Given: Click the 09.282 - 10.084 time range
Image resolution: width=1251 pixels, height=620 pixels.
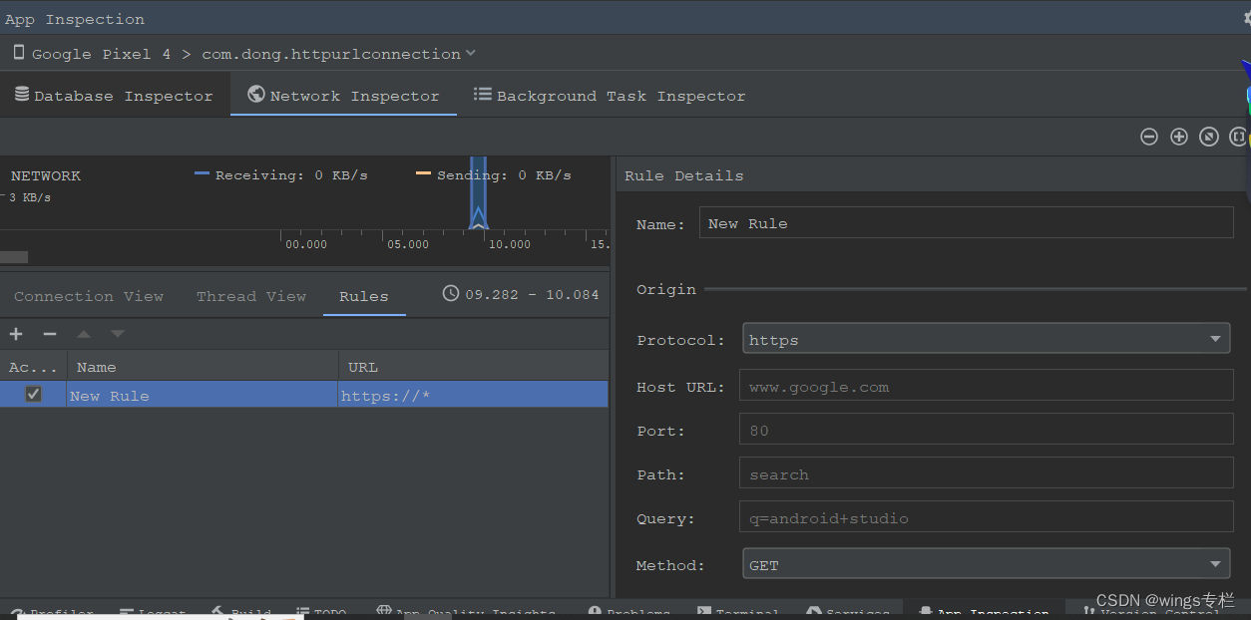Looking at the screenshot, I should (x=533, y=294).
